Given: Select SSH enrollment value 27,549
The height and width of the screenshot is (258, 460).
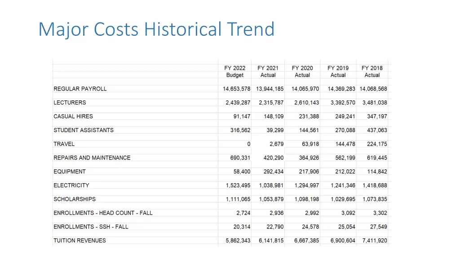Looking at the screenshot, I should click(x=379, y=227).
